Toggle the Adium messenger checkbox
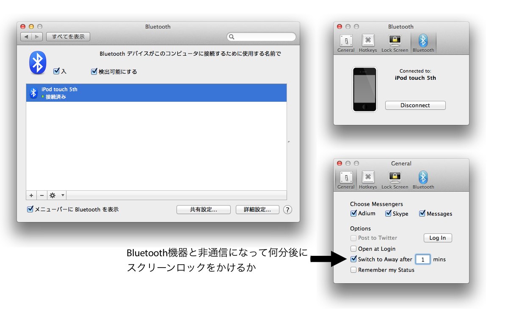The width and height of the screenshot is (508, 309). (x=353, y=213)
